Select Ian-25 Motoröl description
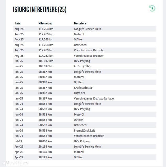The image size is (166, 167). click(79, 77)
